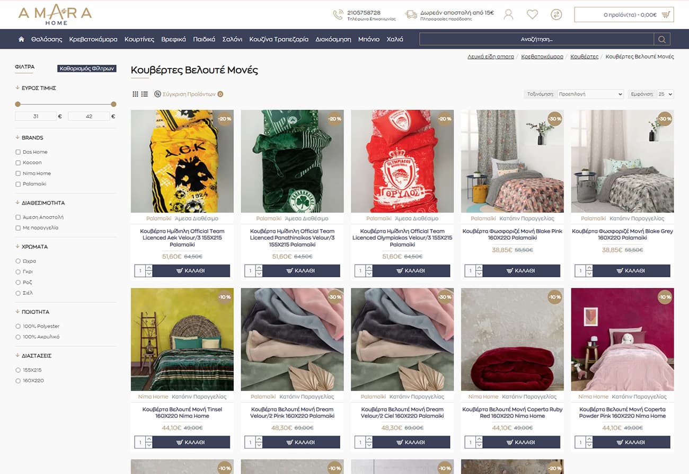Open the Ταξινόμηση sort dropdown
The image size is (689, 474).
590,94
